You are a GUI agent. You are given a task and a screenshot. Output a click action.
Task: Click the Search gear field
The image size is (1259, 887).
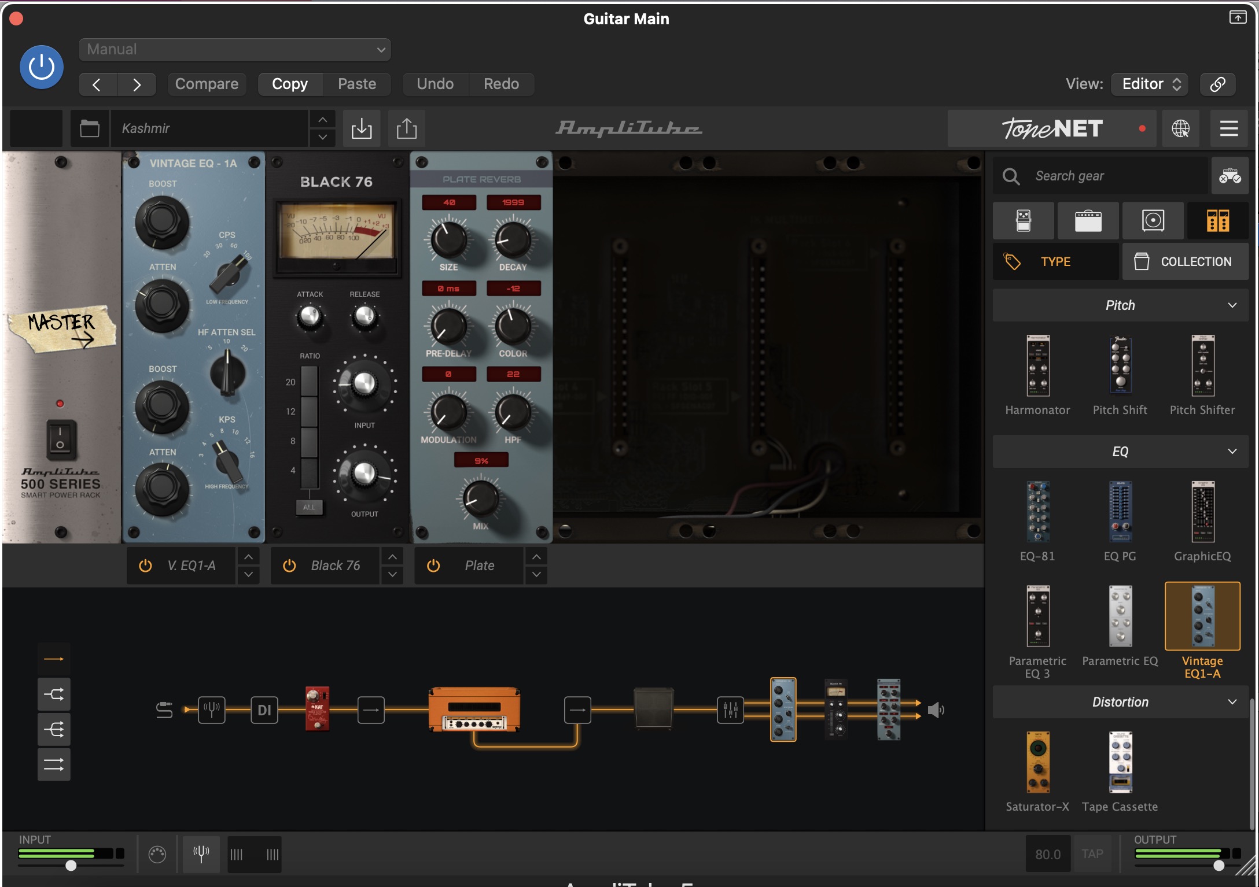[1101, 176]
